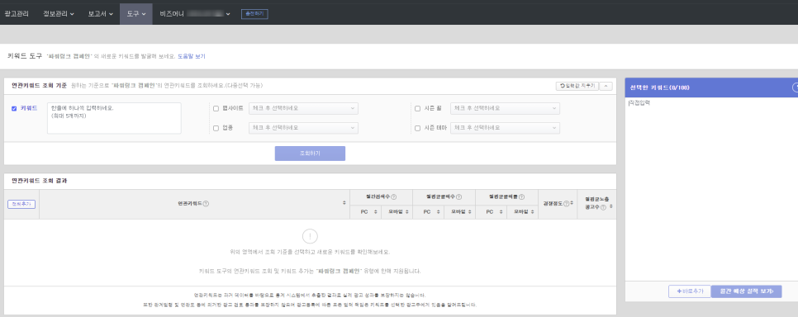Focus the keyword entry textarea

click(x=114, y=118)
